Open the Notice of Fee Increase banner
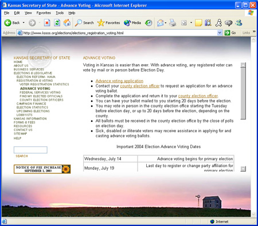This screenshot has height=226, width=258. pyautogui.click(x=42, y=169)
